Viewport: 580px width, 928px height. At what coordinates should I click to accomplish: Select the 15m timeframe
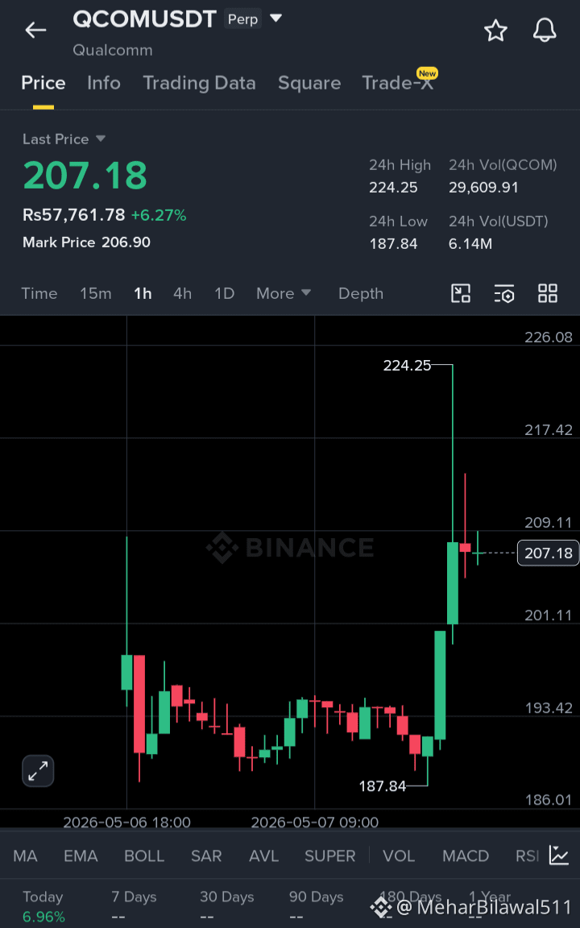(x=95, y=293)
